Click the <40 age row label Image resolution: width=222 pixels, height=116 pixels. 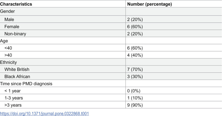click(8, 48)
